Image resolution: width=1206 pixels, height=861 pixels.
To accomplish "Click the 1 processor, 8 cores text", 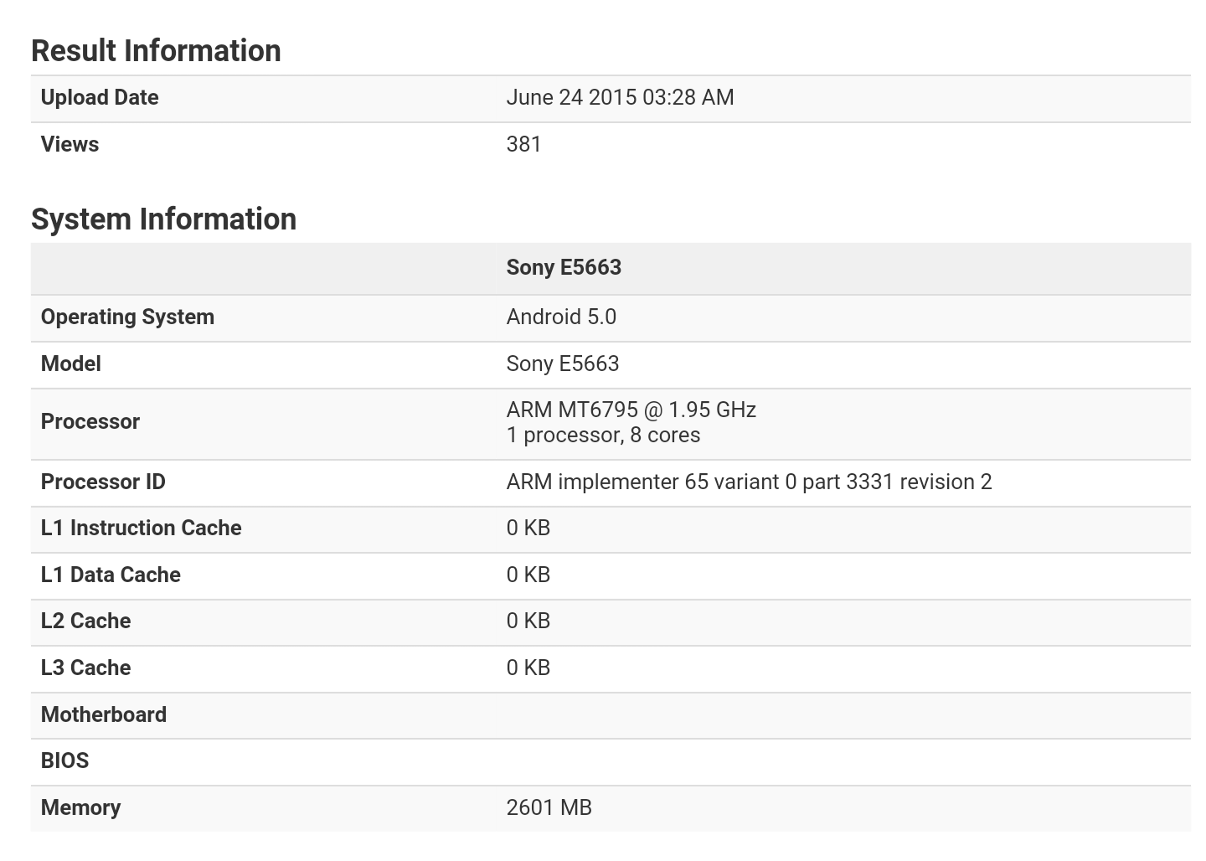I will 603,436.
